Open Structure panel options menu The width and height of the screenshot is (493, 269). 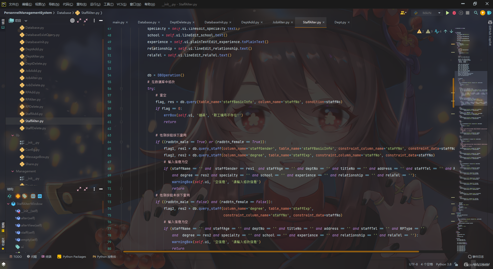tap(94, 189)
